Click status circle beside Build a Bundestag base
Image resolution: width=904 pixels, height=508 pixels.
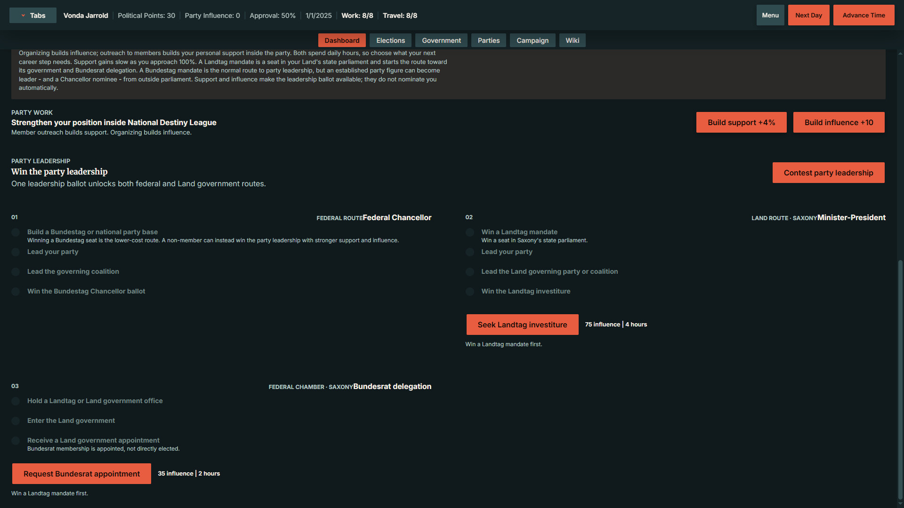[16, 232]
